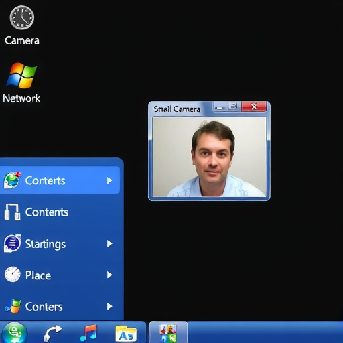This screenshot has width=343, height=343.
Task: Click the globe icon beside Corterts
Action: (12, 180)
